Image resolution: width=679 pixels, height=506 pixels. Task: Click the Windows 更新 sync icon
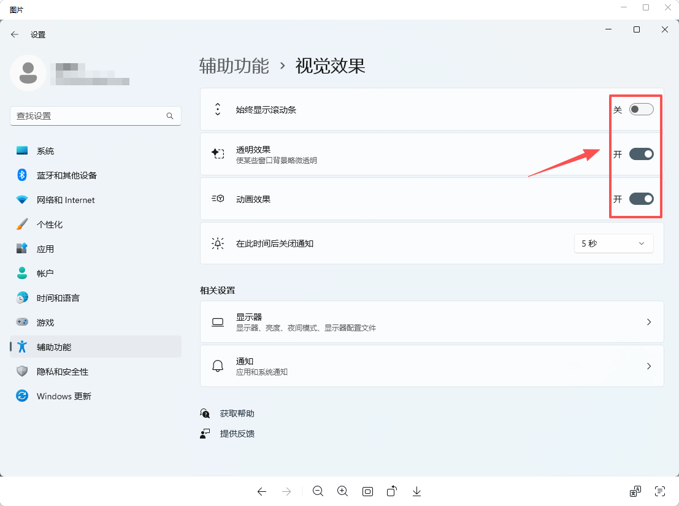(22, 396)
